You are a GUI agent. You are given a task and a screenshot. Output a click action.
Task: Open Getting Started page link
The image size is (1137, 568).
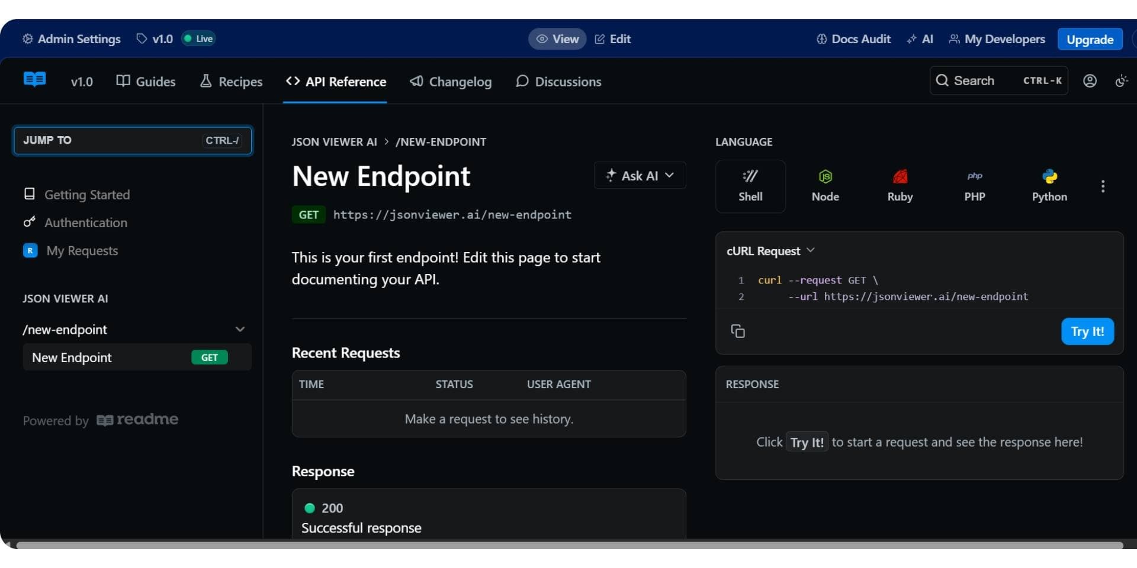point(87,195)
